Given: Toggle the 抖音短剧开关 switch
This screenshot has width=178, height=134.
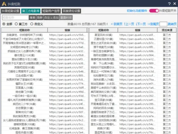Looking at the screenshot, I should pos(154,11).
